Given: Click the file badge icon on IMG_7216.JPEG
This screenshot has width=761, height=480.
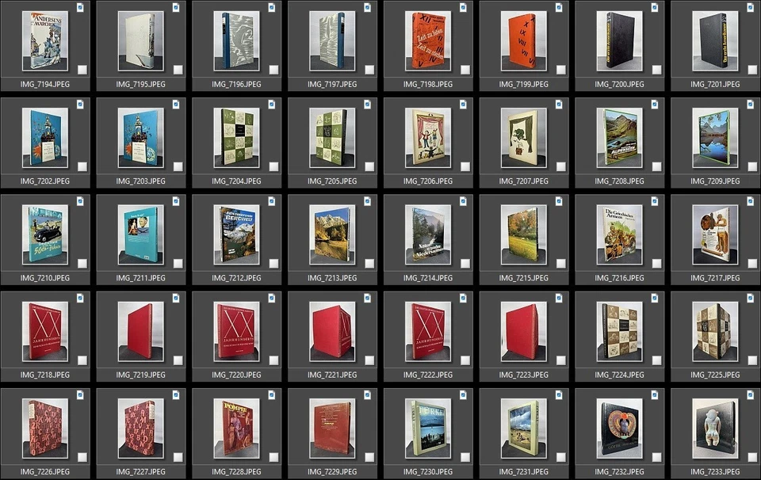Looking at the screenshot, I should 655,201.
